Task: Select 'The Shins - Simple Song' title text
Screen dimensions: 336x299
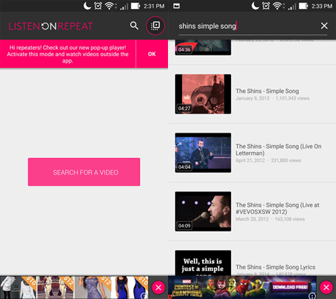Action: point(267,91)
